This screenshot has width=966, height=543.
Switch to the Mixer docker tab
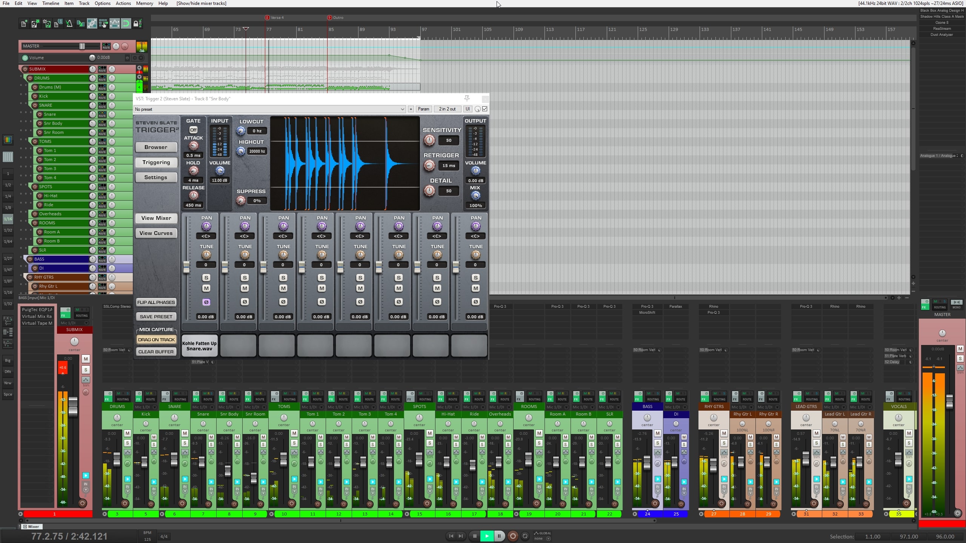pyautogui.click(x=31, y=527)
